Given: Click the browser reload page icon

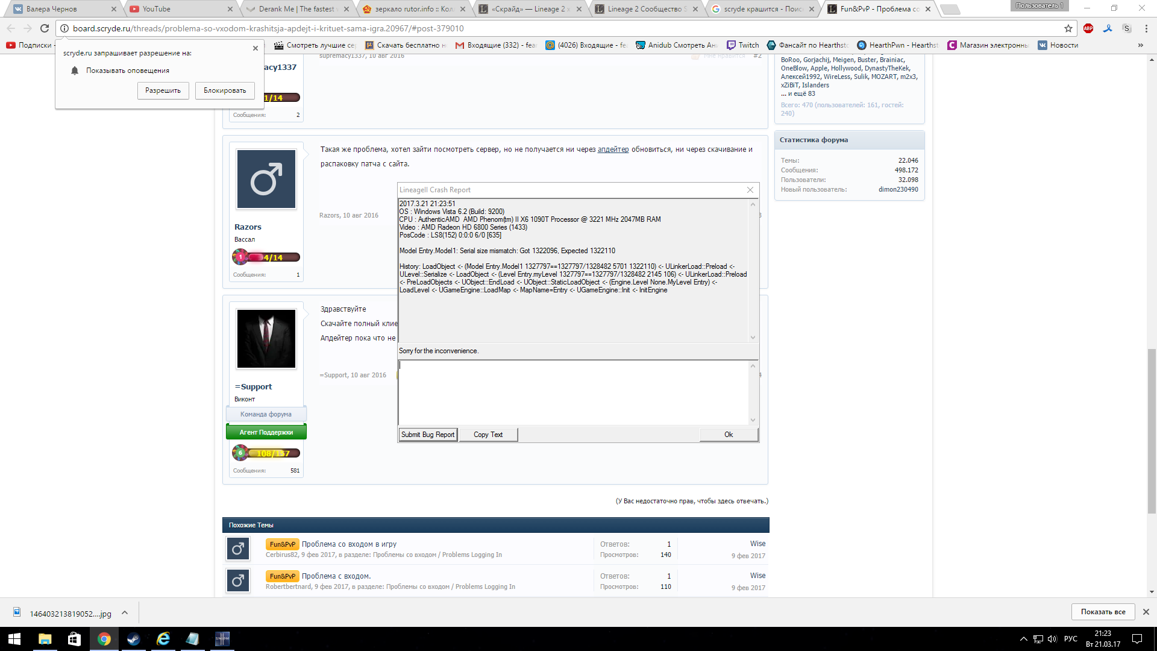Looking at the screenshot, I should click(44, 28).
